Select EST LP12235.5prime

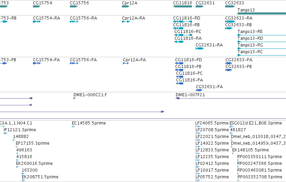click(212, 157)
